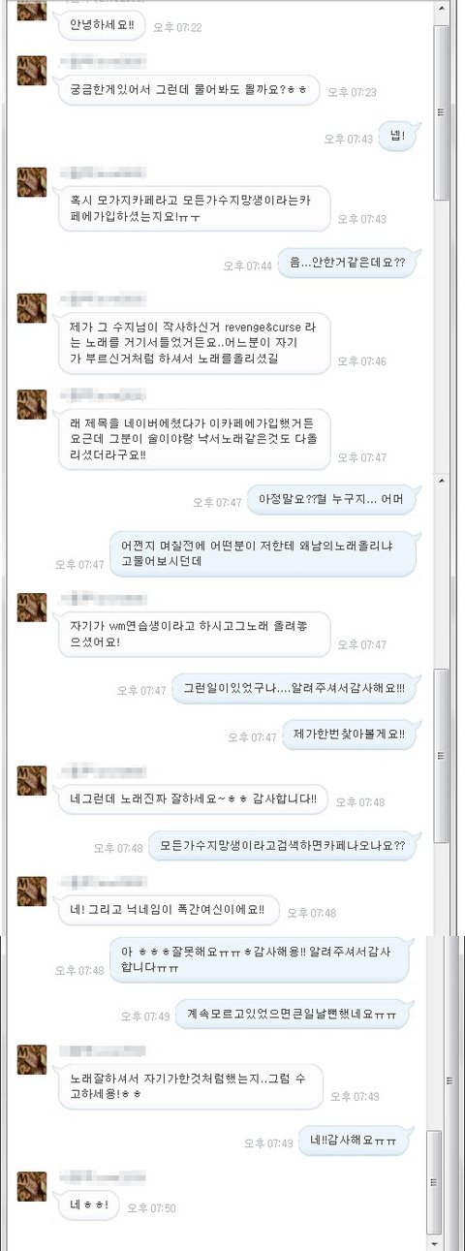The image size is (465, 1251).
Task: Click the 오후 07:50 timestamp
Action: [152, 1208]
